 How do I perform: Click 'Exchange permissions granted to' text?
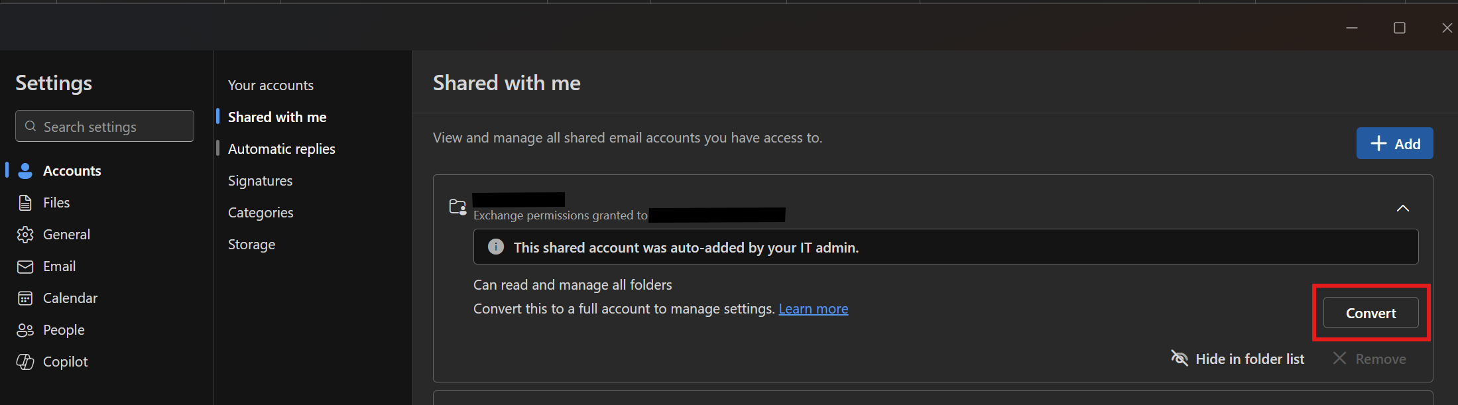pos(560,215)
